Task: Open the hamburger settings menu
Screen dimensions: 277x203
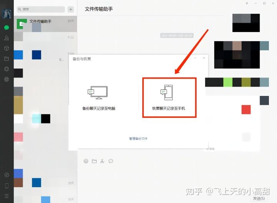Action: click(7, 196)
